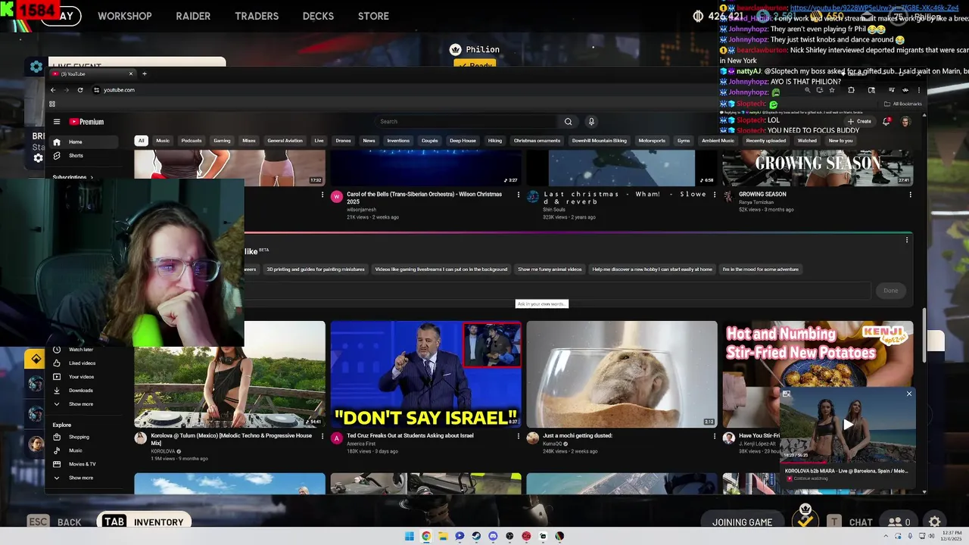Choose 'Show me funny animal videos' suggestion
969x545 pixels.
pos(550,269)
